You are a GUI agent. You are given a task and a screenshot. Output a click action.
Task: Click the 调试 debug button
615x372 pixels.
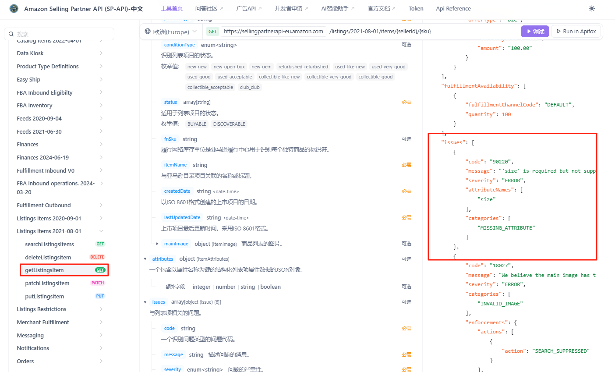click(x=535, y=32)
